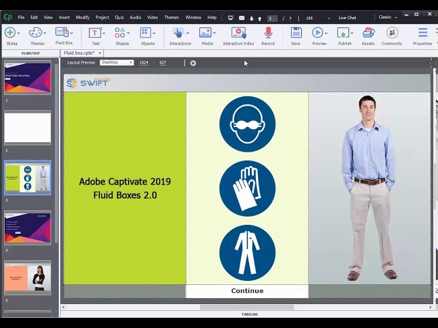This screenshot has height=328, width=438.
Task: Play the layout preview
Action: pyautogui.click(x=193, y=63)
